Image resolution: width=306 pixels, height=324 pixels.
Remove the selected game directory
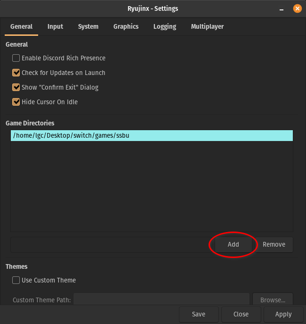274,245
